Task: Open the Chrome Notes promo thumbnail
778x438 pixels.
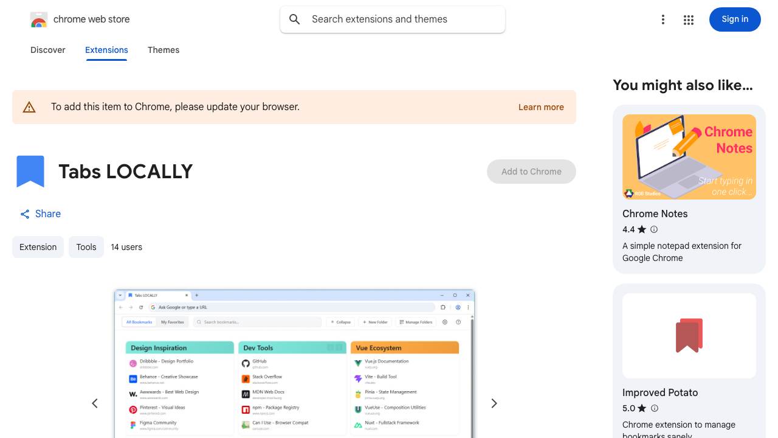Action: click(x=689, y=157)
